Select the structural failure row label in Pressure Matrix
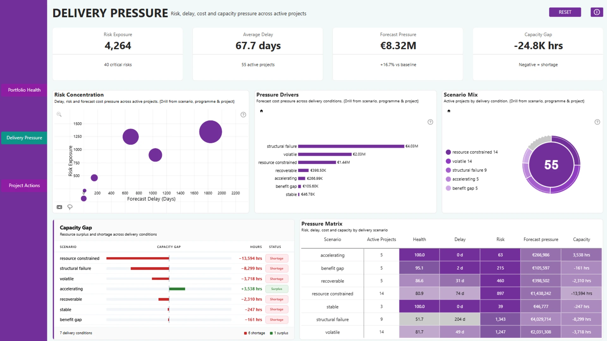607x341 pixels. tap(332, 320)
